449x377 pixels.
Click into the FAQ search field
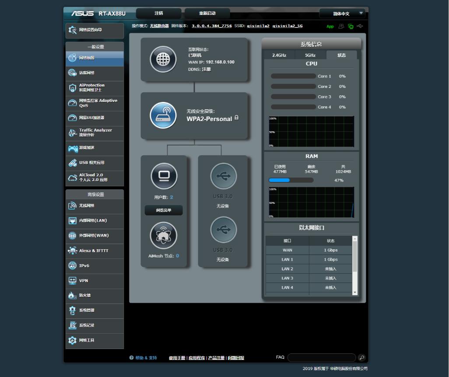322,358
